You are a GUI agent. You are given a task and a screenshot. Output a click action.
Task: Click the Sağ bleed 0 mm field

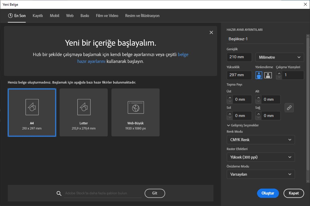(x=271, y=116)
